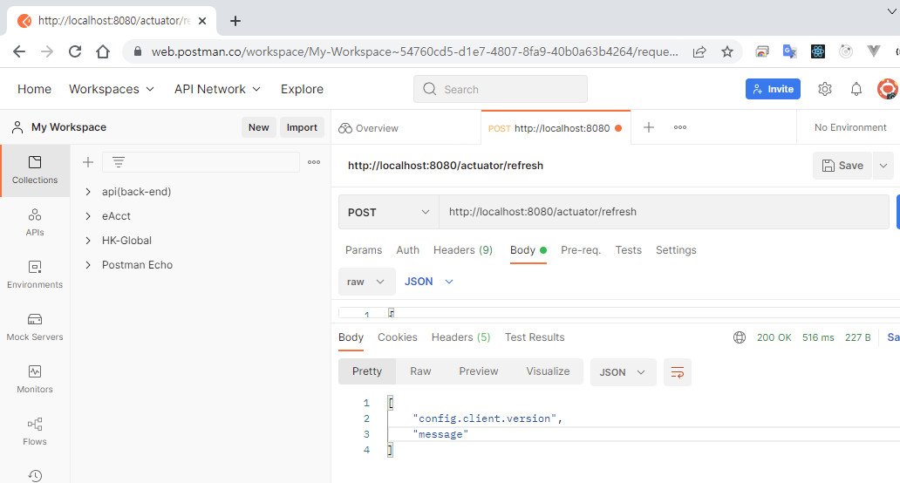Click the browser address bar
This screenshot has height=483, width=900.
click(x=414, y=51)
